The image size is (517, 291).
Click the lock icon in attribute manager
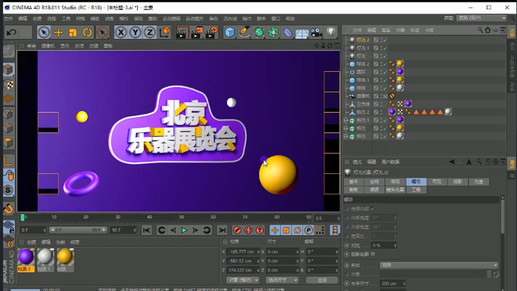click(489, 162)
